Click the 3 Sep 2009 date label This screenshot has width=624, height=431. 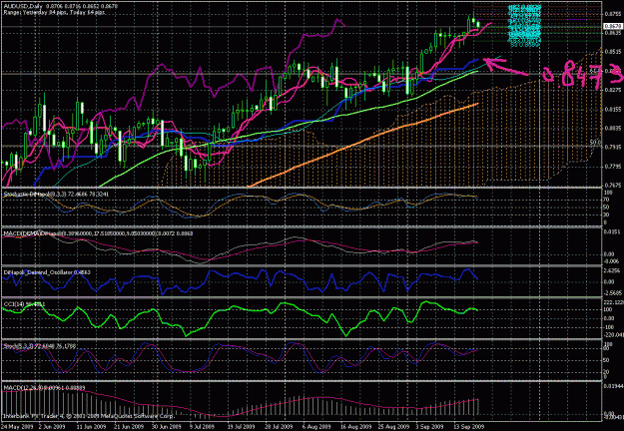pos(427,427)
